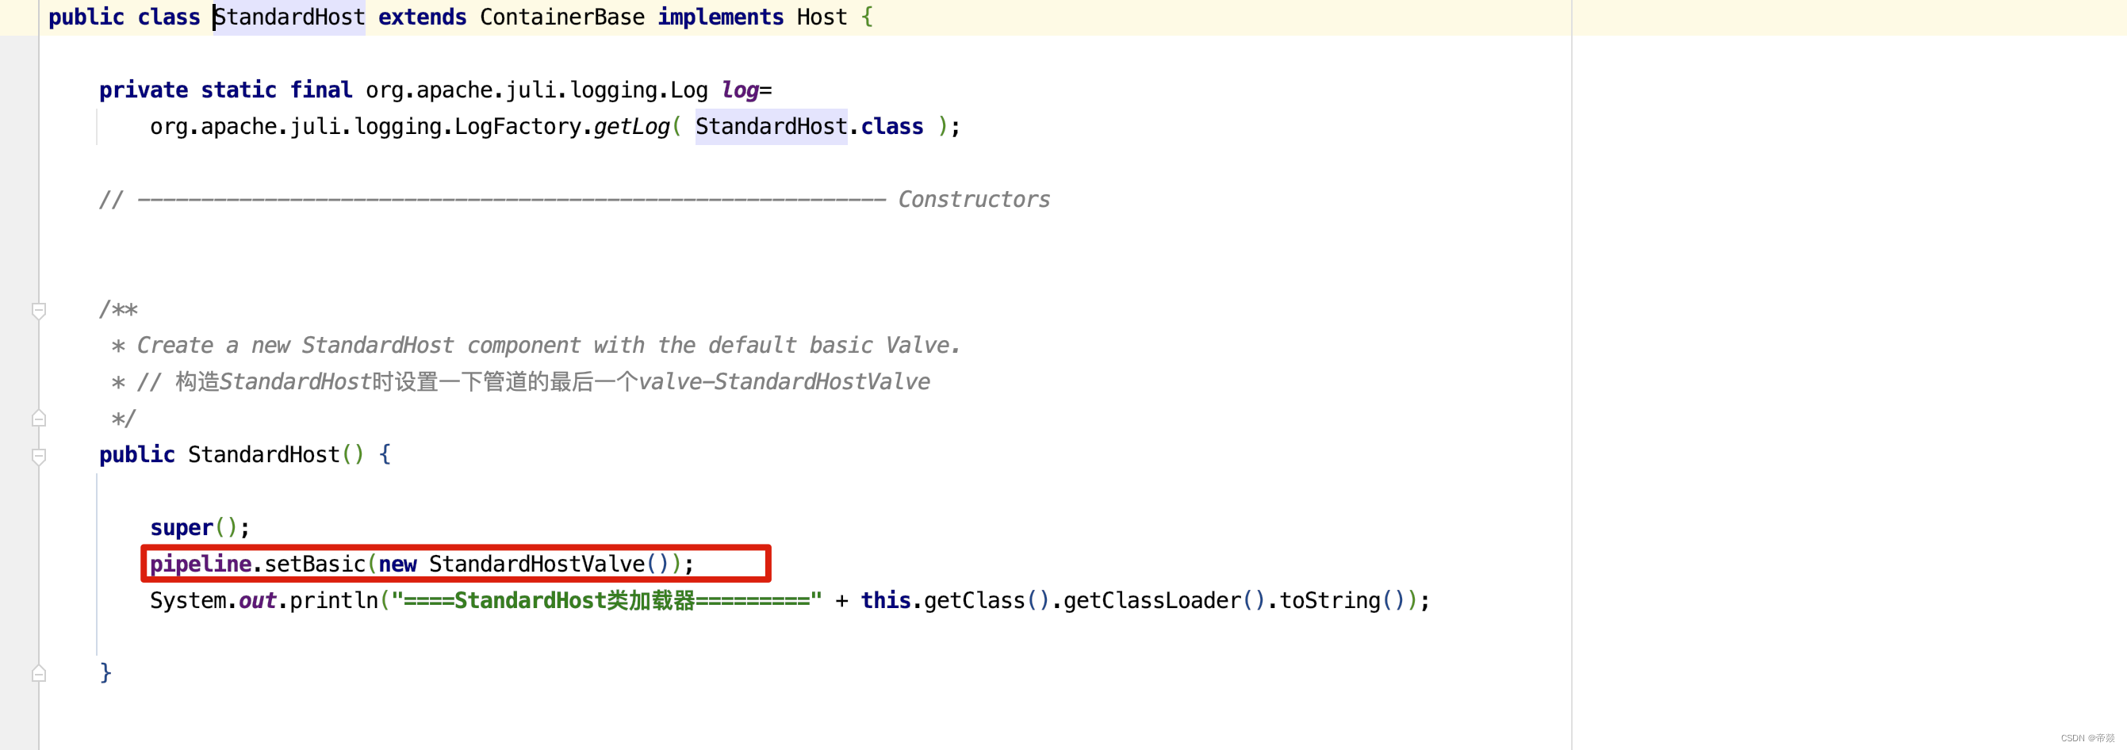Viewport: 2127px width, 750px height.
Task: Click the "extends" keyword
Action: pyautogui.click(x=422, y=17)
